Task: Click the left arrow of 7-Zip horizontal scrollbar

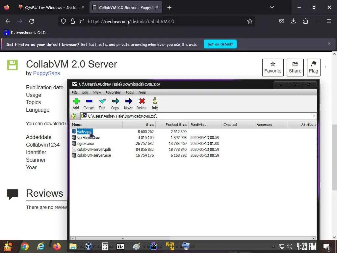Action: pos(73,239)
